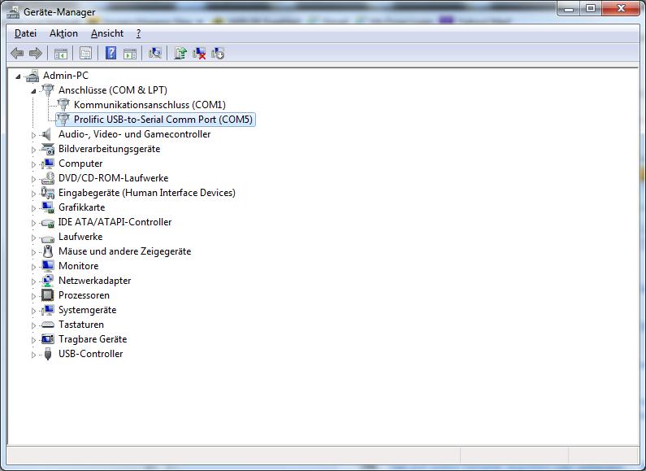Select the Computer category label
Image resolution: width=646 pixels, height=471 pixels.
(80, 164)
